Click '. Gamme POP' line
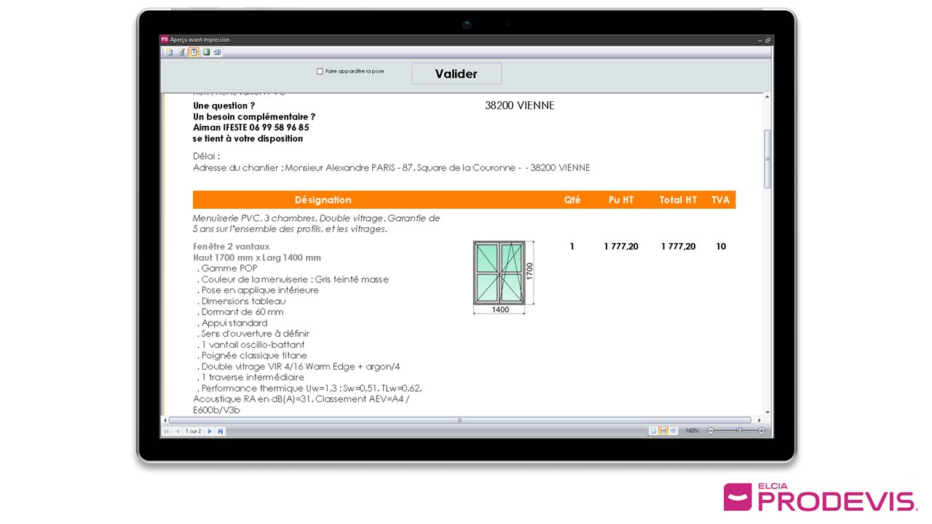Image resolution: width=932 pixels, height=524 pixels. (x=227, y=269)
